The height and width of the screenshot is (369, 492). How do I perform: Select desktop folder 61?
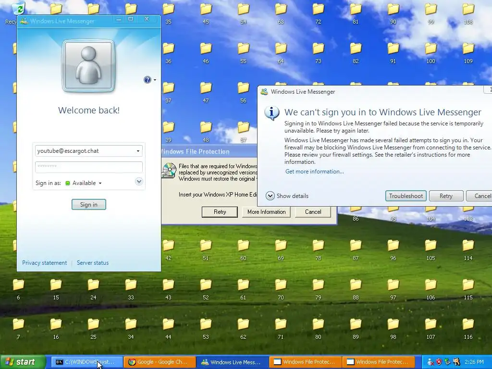pyautogui.click(x=243, y=289)
